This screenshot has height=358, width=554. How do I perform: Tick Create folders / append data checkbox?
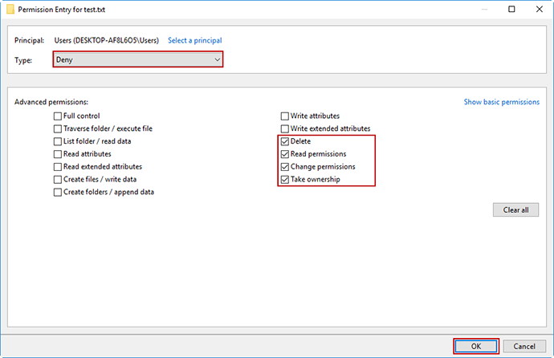click(58, 193)
